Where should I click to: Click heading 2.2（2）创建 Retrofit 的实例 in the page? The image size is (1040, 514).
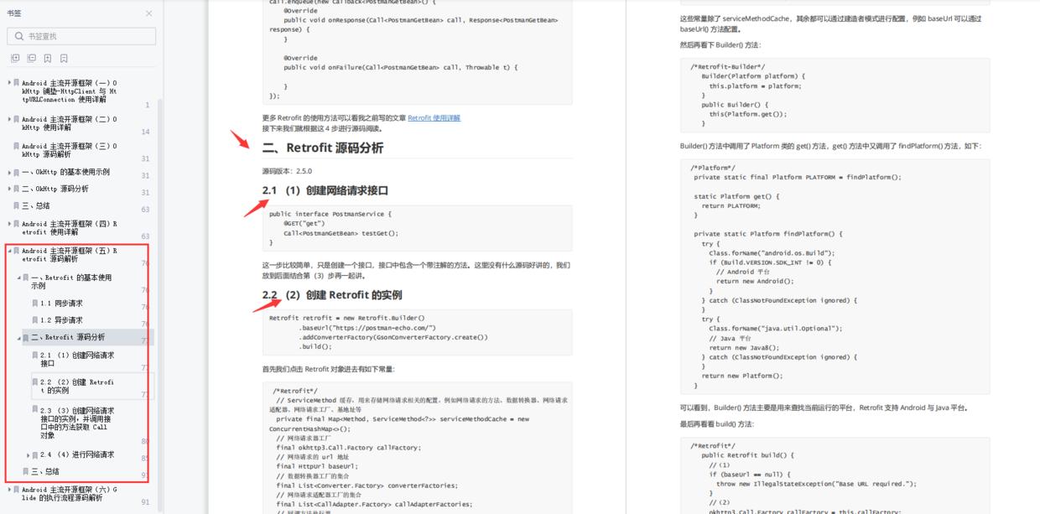click(332, 295)
